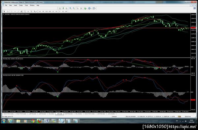This screenshot has width=198, height=130.
Task: Expand the Periods dropdown arrow
Action: pos(91,8)
